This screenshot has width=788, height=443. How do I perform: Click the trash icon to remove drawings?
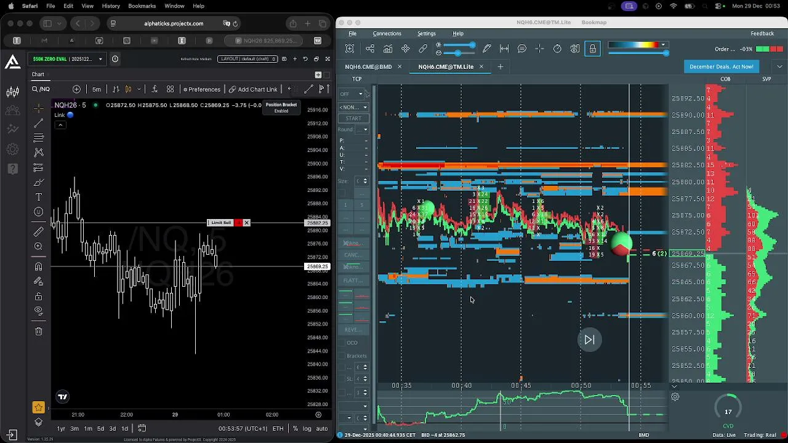pos(38,331)
